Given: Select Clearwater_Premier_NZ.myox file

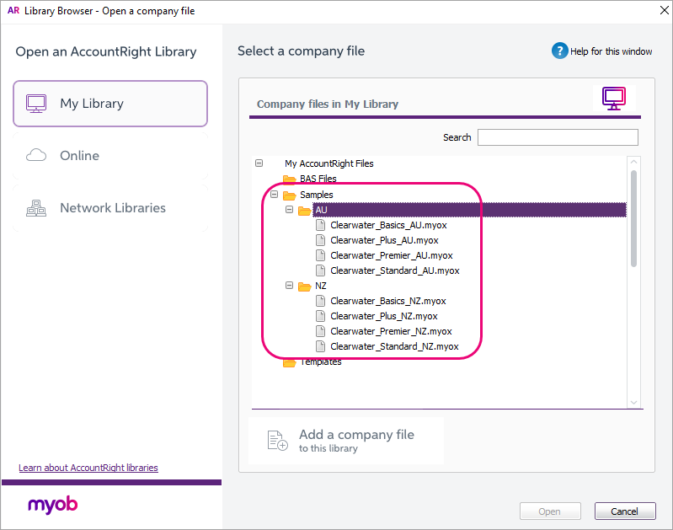Looking at the screenshot, I should (x=391, y=331).
